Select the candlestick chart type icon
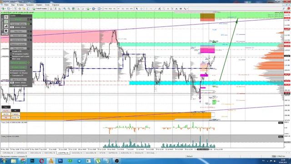Viewport: 291px width, 164px height. (55, 9)
